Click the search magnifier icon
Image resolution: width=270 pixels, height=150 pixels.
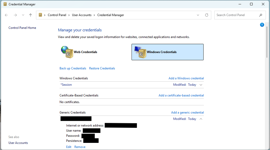click(x=261, y=15)
